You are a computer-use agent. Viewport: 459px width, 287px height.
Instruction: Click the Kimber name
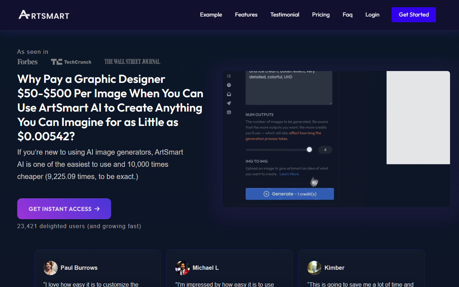coord(334,268)
